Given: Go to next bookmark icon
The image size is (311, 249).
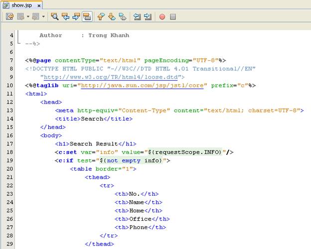Looking at the screenshot, I should (112, 16).
